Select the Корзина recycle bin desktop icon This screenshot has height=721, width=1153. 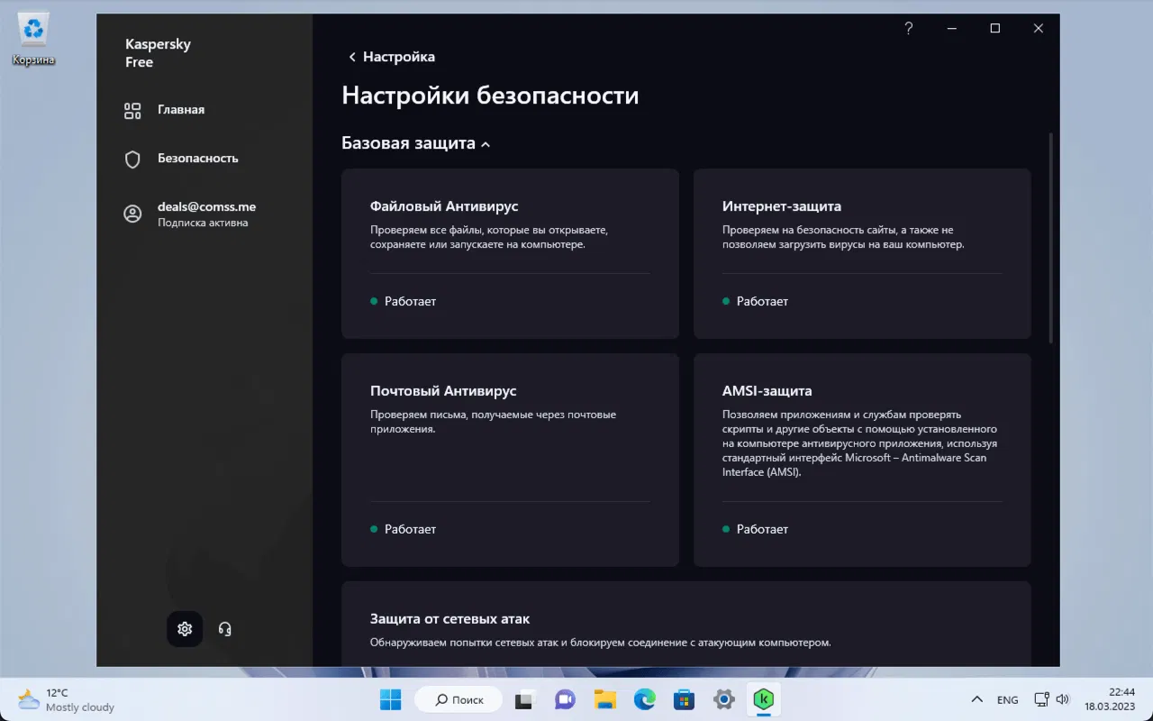33,41
